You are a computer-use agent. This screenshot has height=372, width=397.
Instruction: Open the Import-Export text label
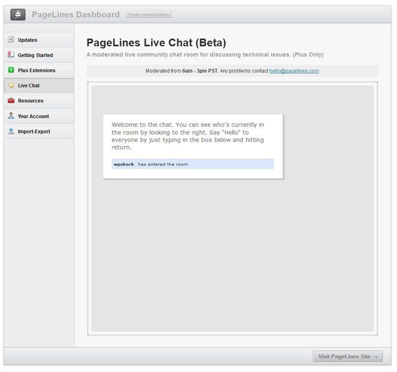(x=34, y=132)
